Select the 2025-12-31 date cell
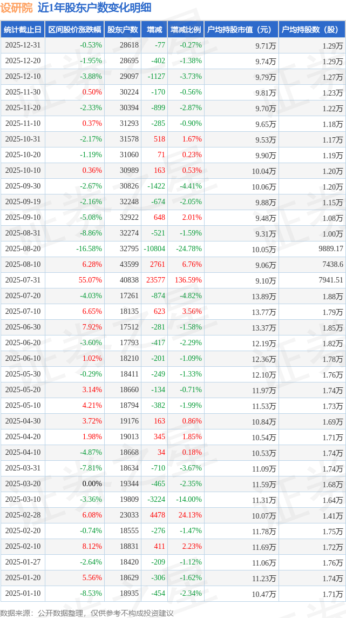 [x=23, y=45]
